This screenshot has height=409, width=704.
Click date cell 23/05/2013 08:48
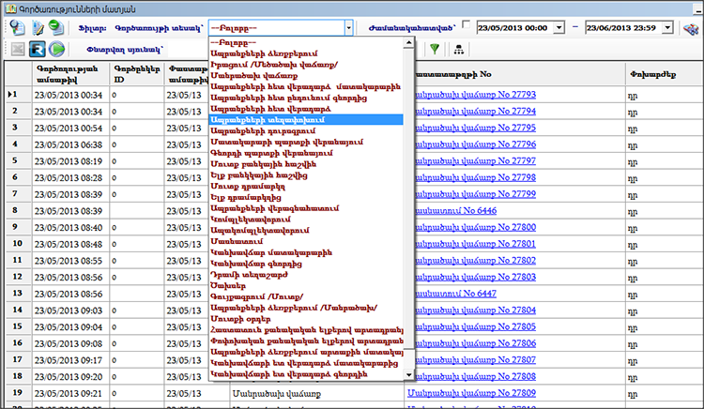(70, 245)
